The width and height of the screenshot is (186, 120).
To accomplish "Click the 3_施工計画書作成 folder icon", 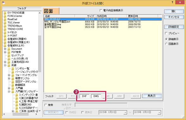I will (16, 98).
